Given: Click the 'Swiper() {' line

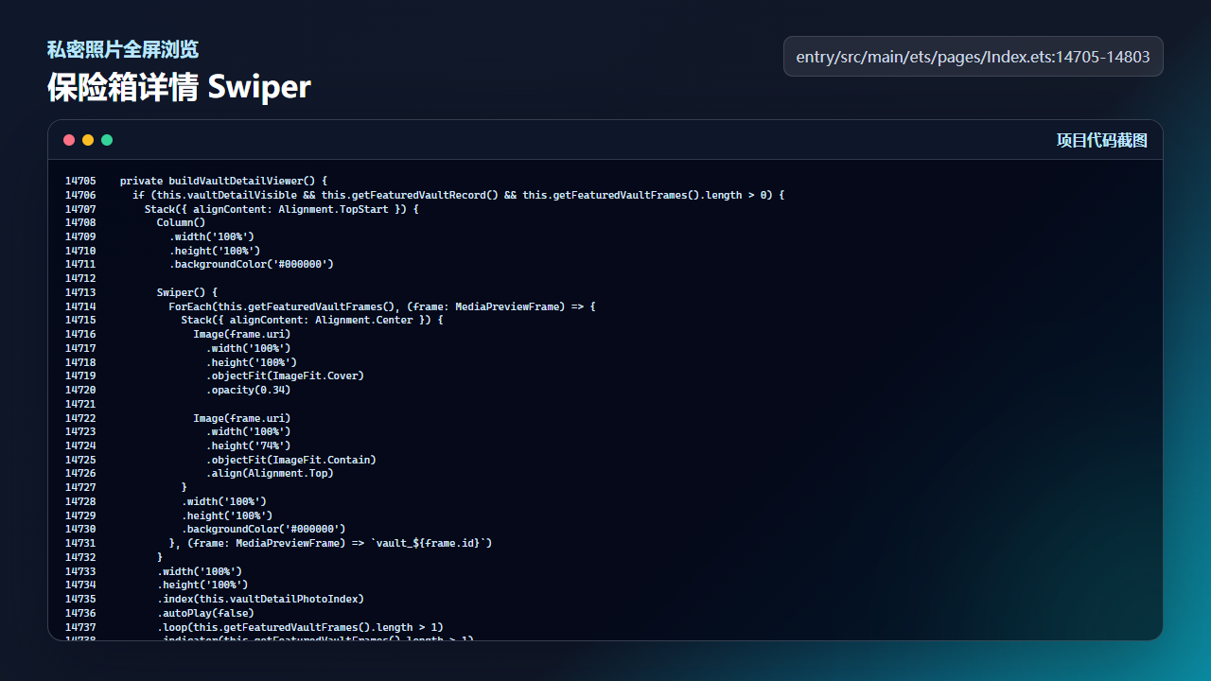Looking at the screenshot, I should (187, 292).
